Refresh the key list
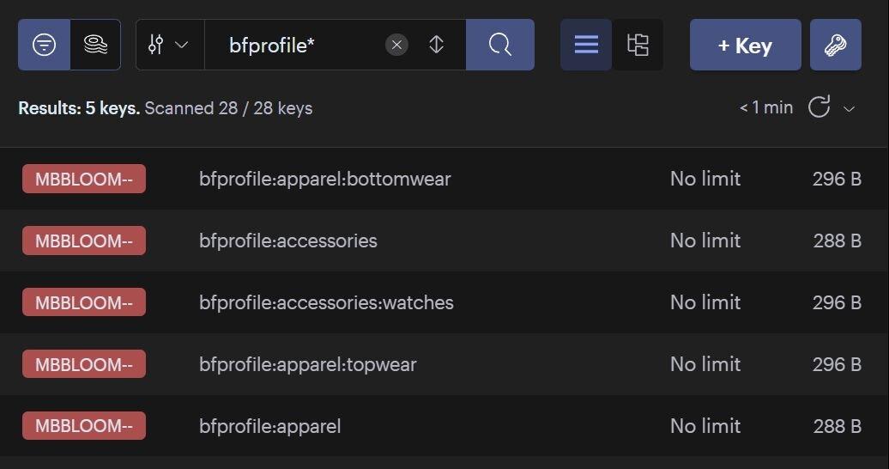 pos(819,107)
